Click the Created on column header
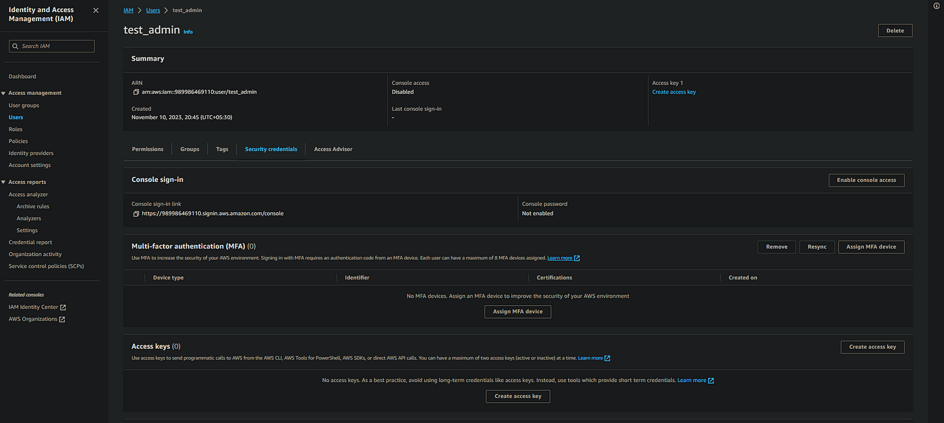944x423 pixels. [743, 278]
